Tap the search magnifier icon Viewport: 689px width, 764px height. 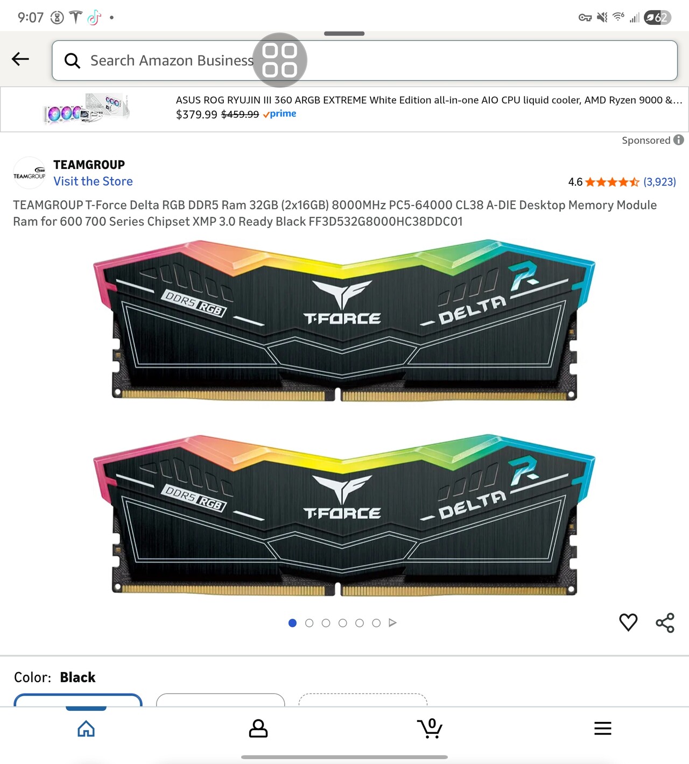point(72,61)
